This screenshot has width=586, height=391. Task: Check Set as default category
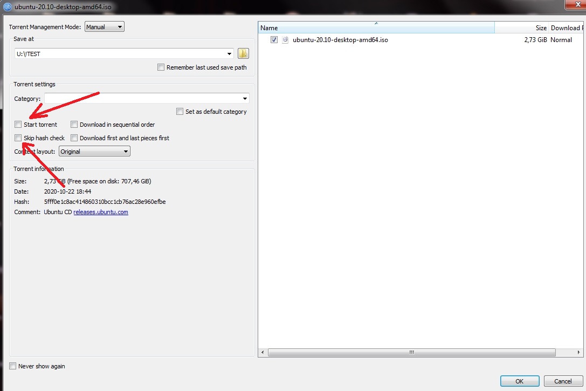(x=180, y=112)
